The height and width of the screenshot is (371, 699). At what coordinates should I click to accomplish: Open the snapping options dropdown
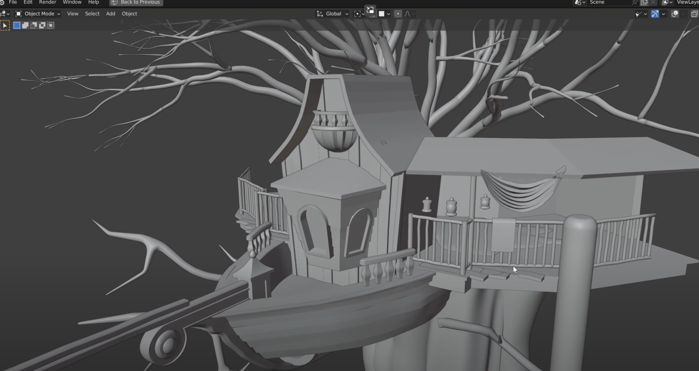point(384,14)
